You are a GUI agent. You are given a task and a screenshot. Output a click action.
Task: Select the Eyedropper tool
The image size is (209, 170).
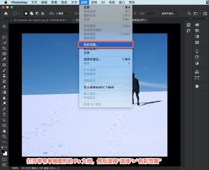tap(4, 59)
